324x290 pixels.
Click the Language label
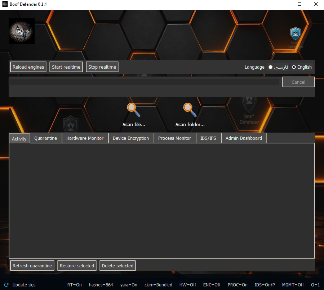(254, 67)
